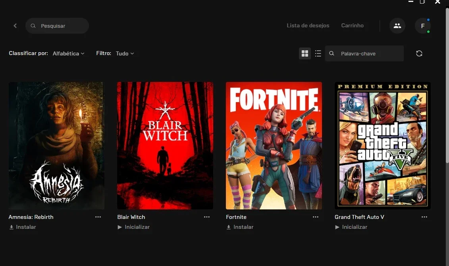Viewport: 449px width, 266px height.
Task: Open the Carrinho page
Action: click(x=352, y=25)
